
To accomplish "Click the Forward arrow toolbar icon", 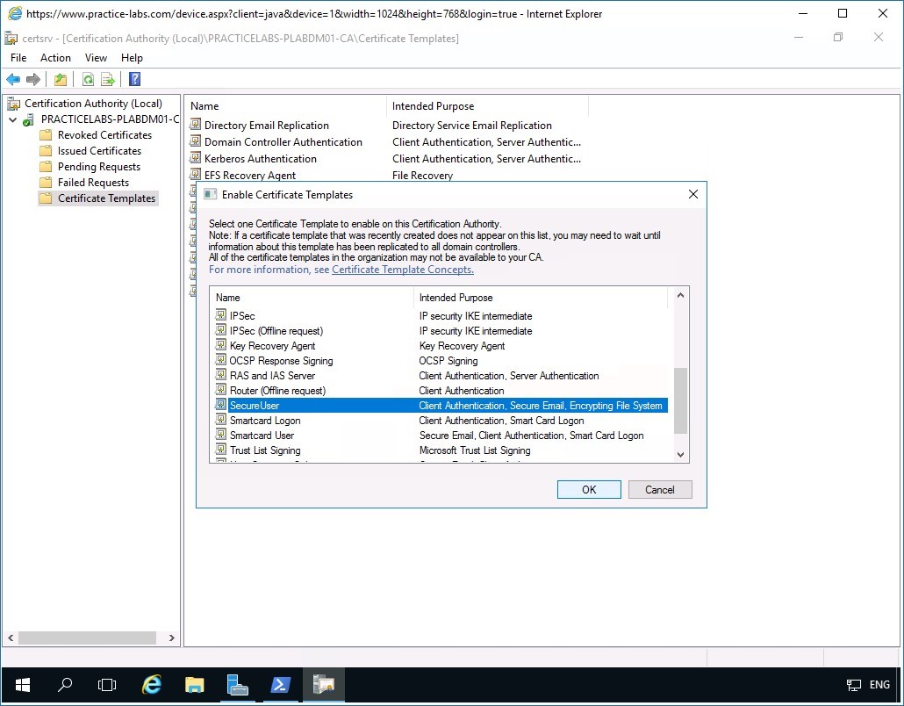I will click(33, 80).
